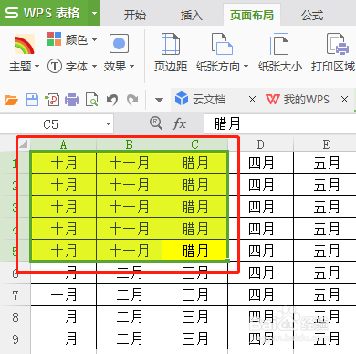Open the WPS 表格 application menu arrow
356x354 pixels.
tap(94, 13)
